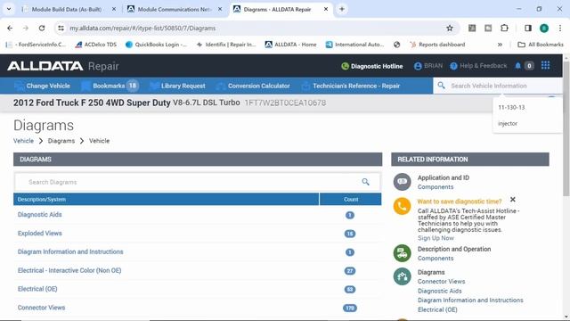Open All Bookmarks folder
The image size is (570, 321).
point(541,45)
